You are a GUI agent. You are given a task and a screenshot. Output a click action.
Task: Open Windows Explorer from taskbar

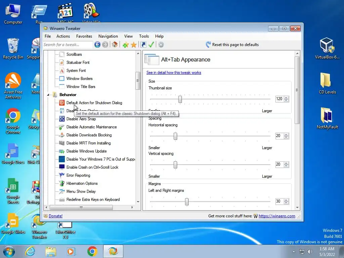pos(51,252)
